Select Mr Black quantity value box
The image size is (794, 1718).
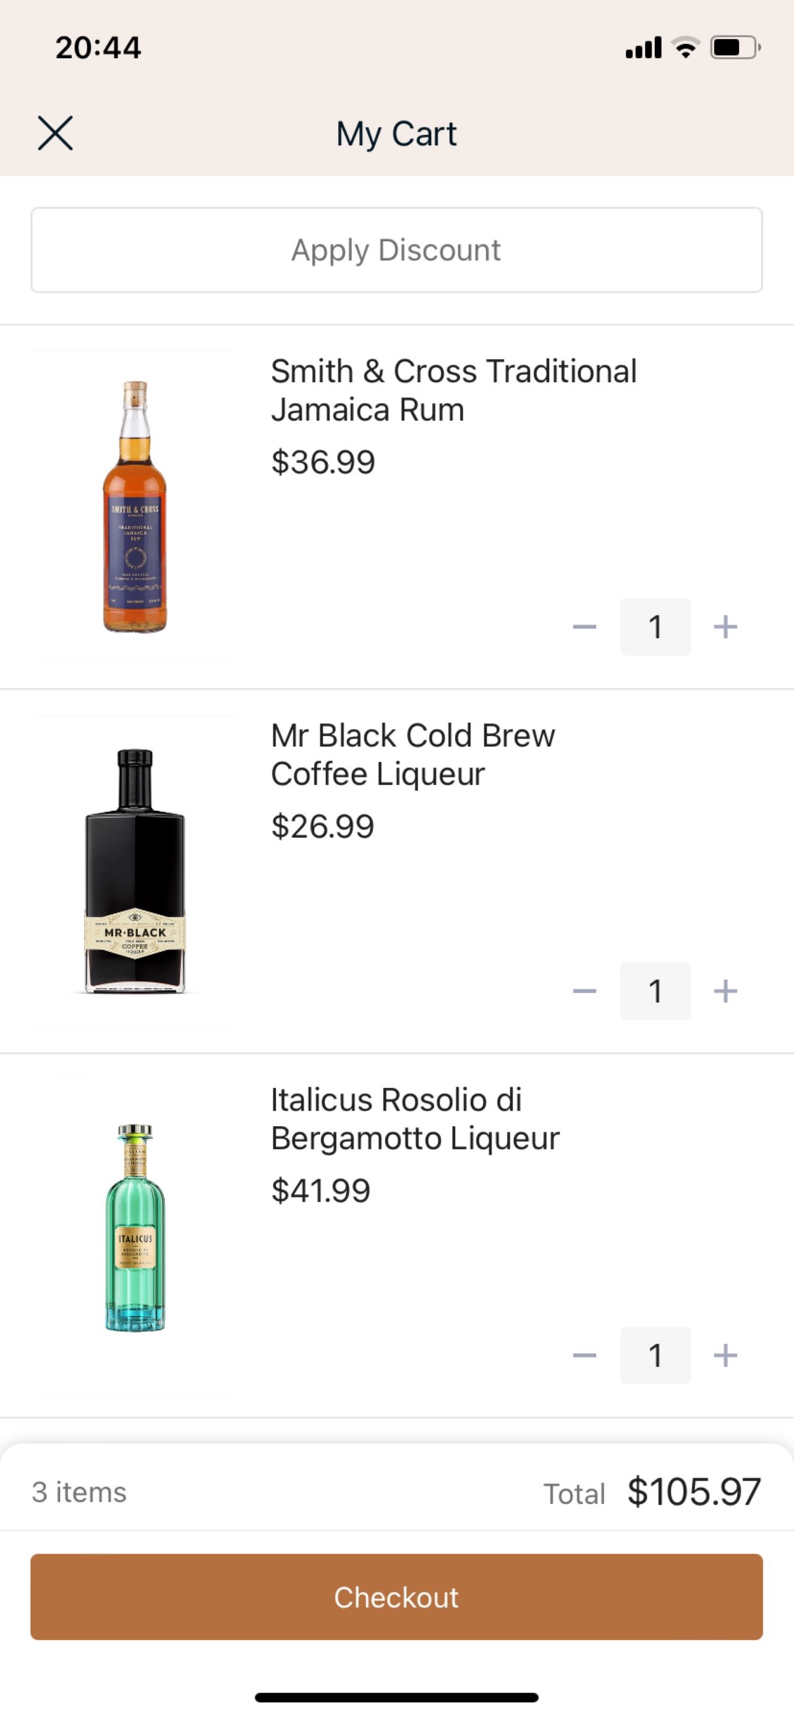(x=655, y=991)
